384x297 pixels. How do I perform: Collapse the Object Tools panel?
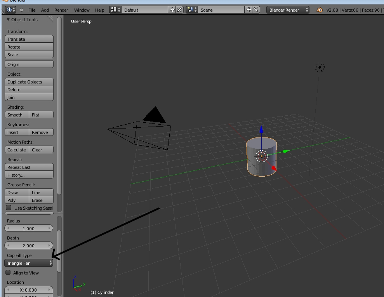point(8,19)
